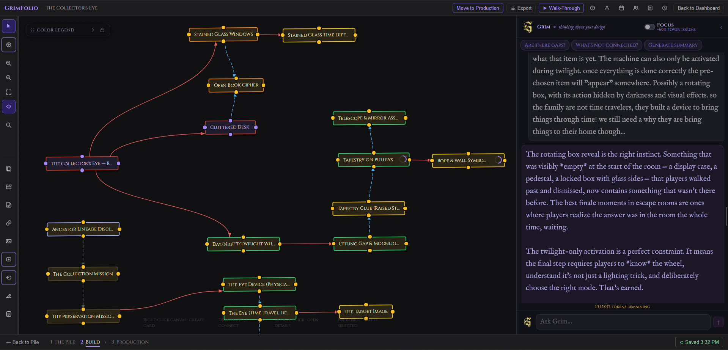
Task: Click Move to Production button
Action: [x=478, y=8]
